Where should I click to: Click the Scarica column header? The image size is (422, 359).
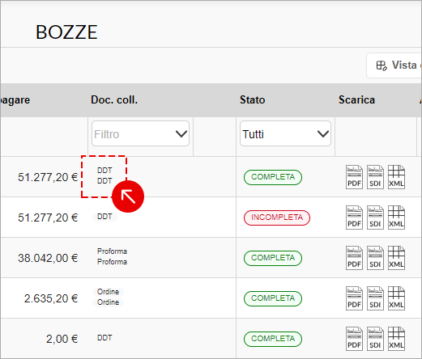tap(356, 100)
